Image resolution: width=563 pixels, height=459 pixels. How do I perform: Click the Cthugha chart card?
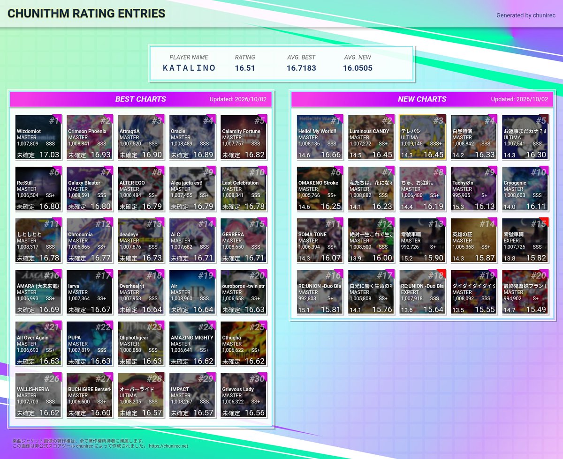pyautogui.click(x=244, y=343)
